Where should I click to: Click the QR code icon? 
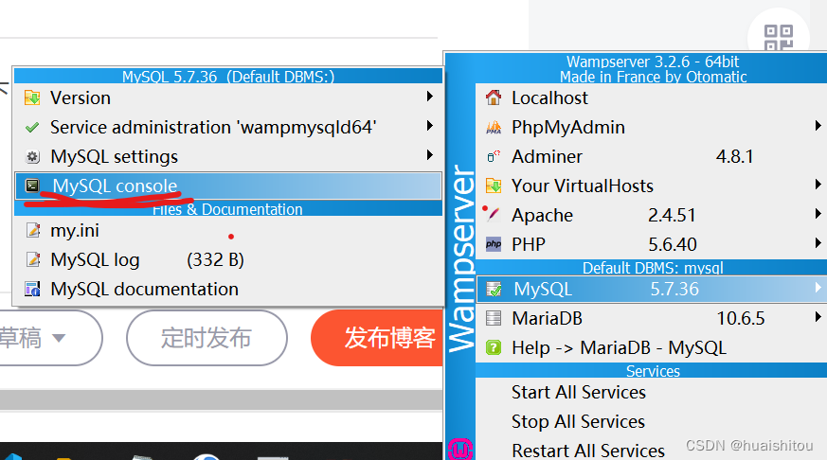pos(779,38)
